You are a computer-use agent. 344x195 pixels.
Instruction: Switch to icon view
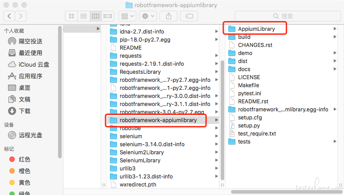coord(71,16)
